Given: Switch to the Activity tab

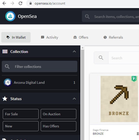Looking at the screenshot, I should [50, 37].
